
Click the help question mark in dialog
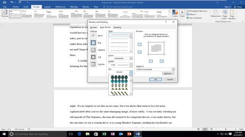166,22
